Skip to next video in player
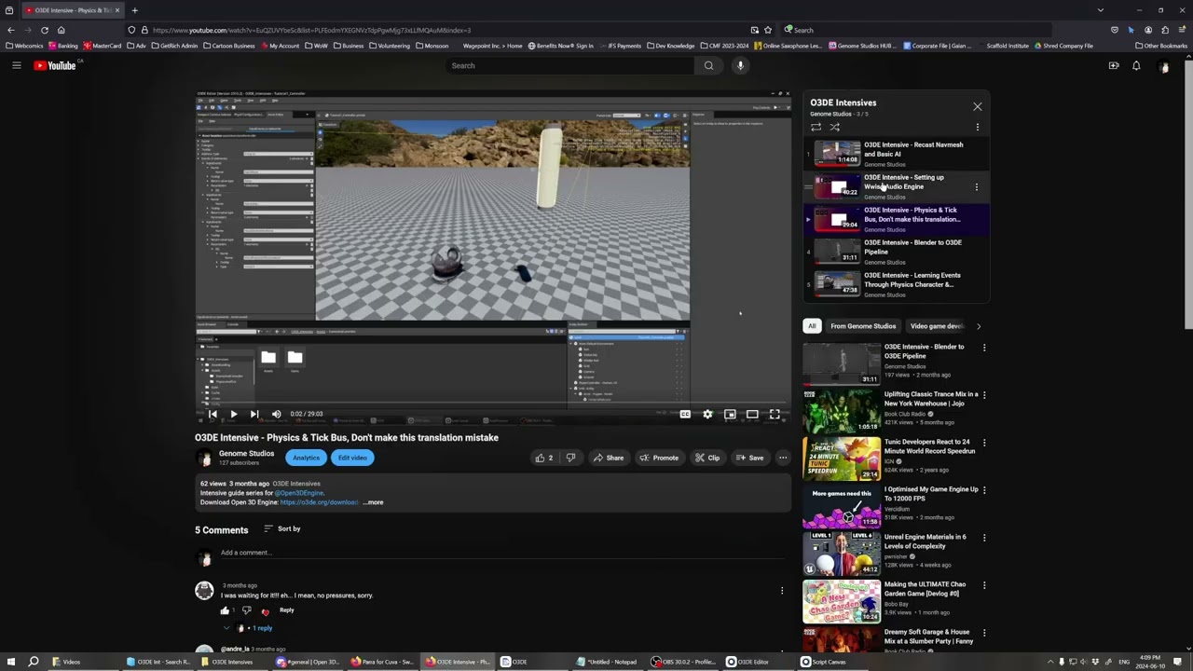The width and height of the screenshot is (1193, 671). coord(254,414)
